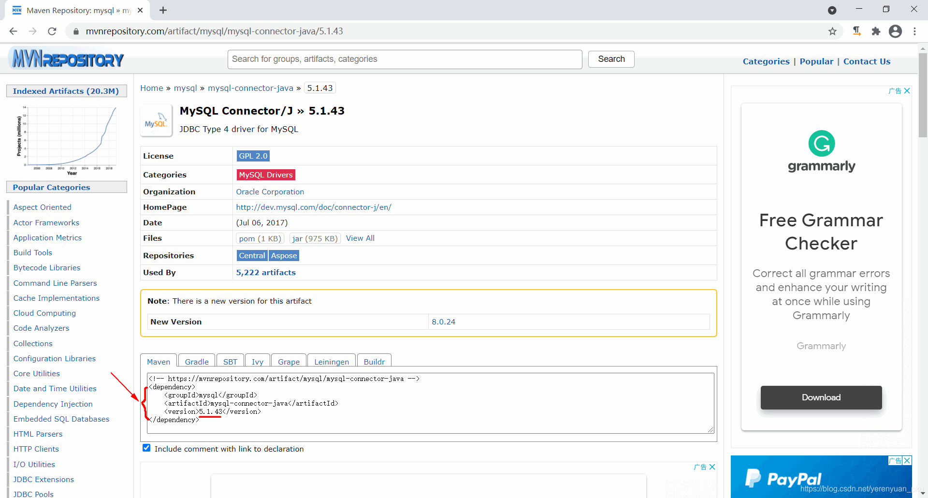Open the JDBC Extensions category

coord(43,479)
